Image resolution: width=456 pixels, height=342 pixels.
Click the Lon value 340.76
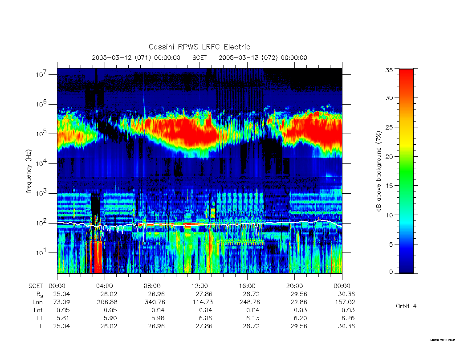point(155,302)
